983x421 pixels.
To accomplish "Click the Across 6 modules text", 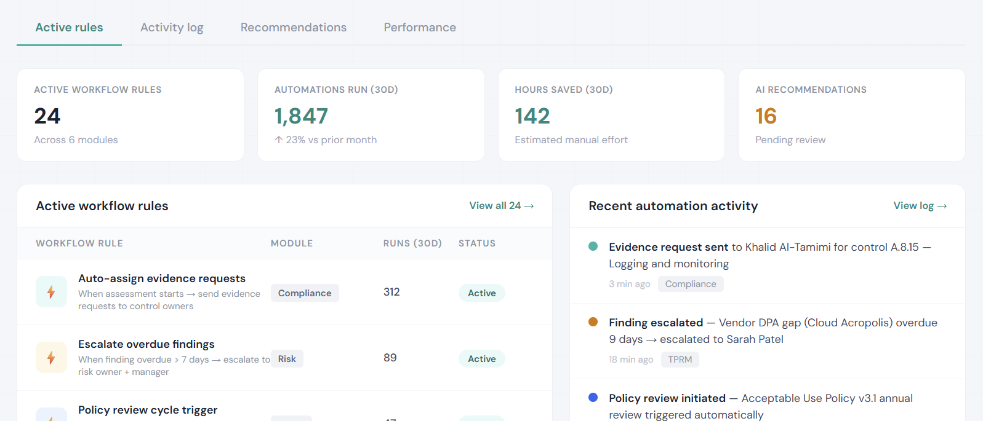I will pyautogui.click(x=76, y=140).
